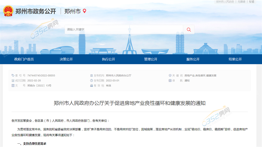Open the 决策公开 navigation tab
The width and height of the screenshot is (262, 147).
66,59
